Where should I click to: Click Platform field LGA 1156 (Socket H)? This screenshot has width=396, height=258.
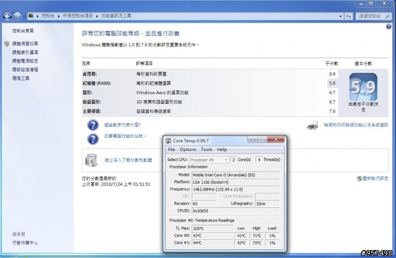tap(236, 182)
